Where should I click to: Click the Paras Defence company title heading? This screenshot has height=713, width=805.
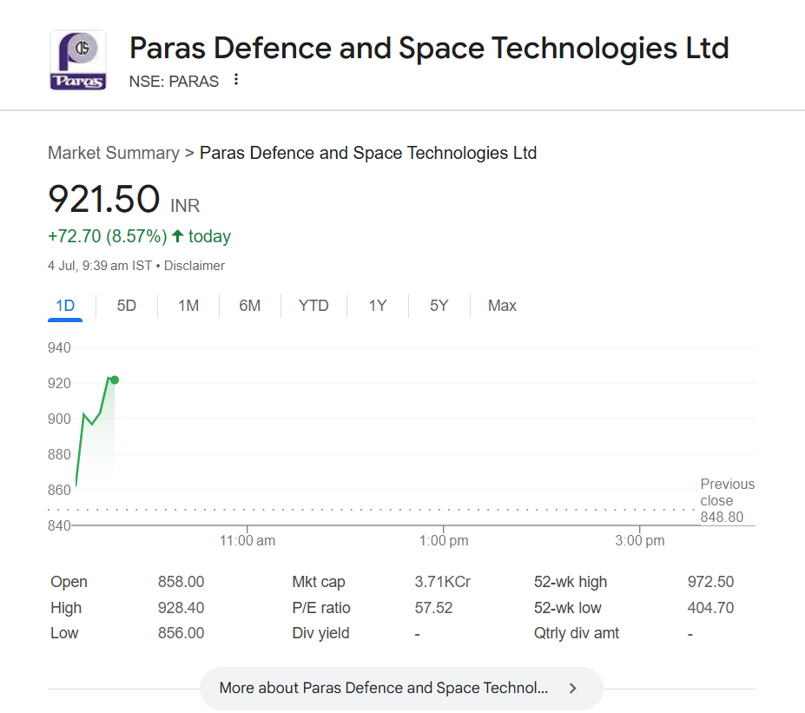coord(429,48)
